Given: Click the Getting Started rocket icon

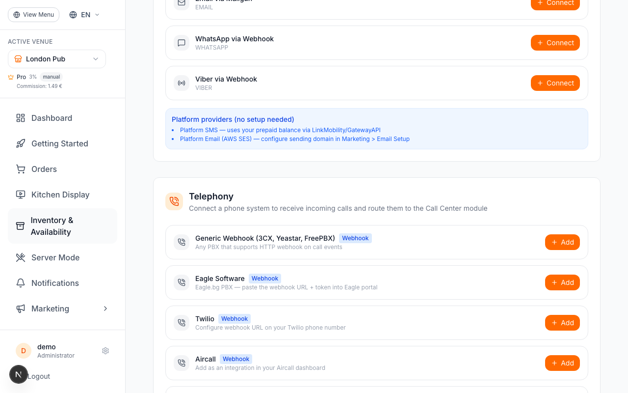Looking at the screenshot, I should pos(21,143).
